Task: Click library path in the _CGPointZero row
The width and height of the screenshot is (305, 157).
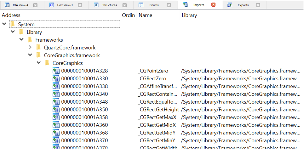Action: tap(240, 71)
